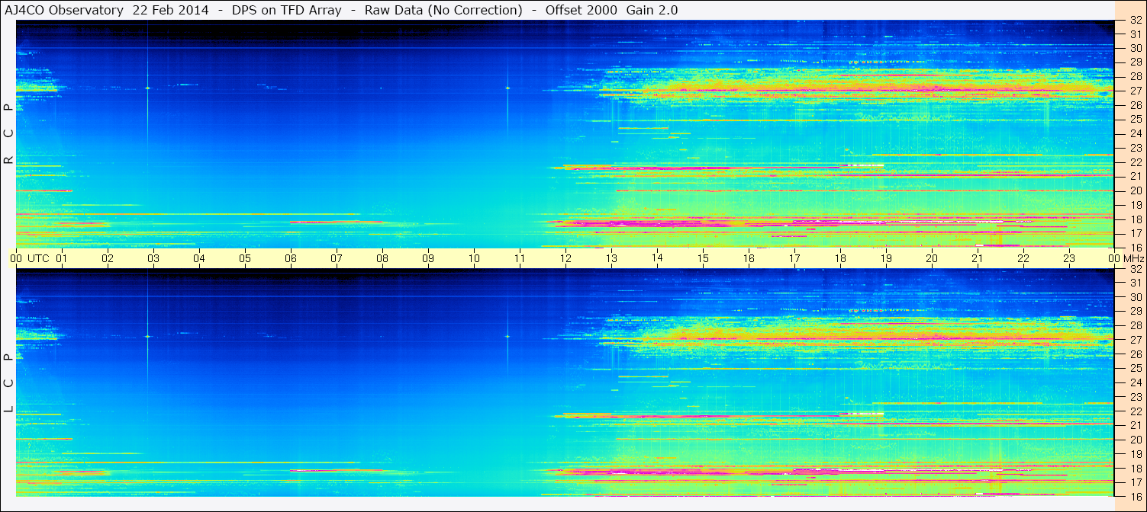
Task: Click the 'AJ4CO Observatory' title text
Action: coord(64,10)
